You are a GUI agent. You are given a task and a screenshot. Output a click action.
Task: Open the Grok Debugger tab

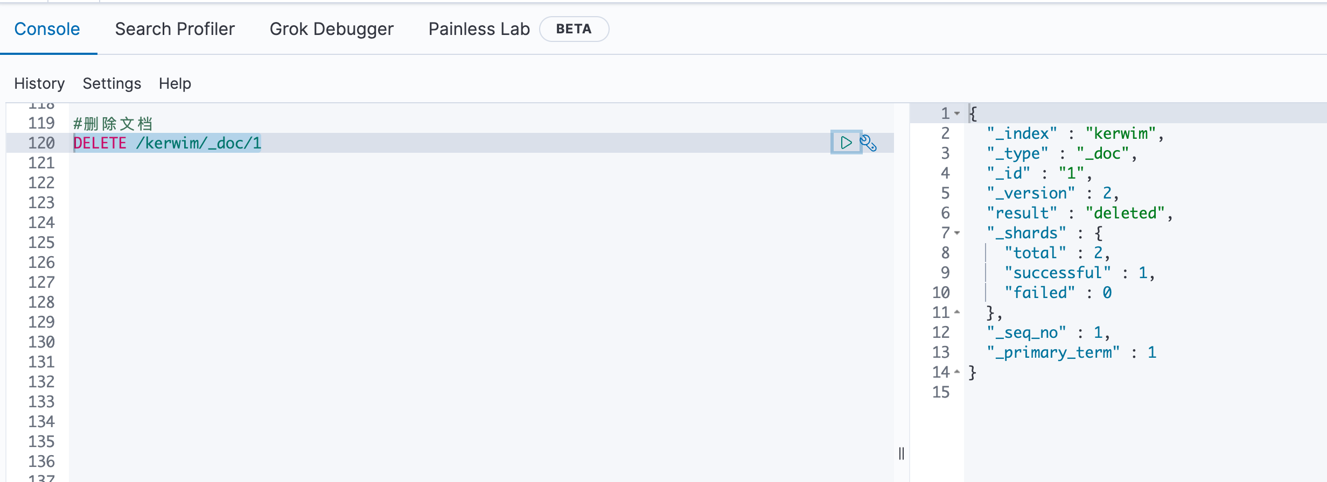331,29
